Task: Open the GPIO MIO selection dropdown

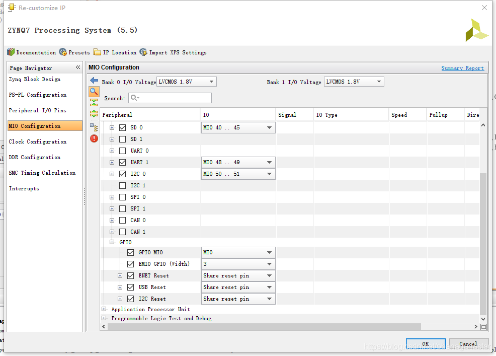Action: [x=238, y=252]
